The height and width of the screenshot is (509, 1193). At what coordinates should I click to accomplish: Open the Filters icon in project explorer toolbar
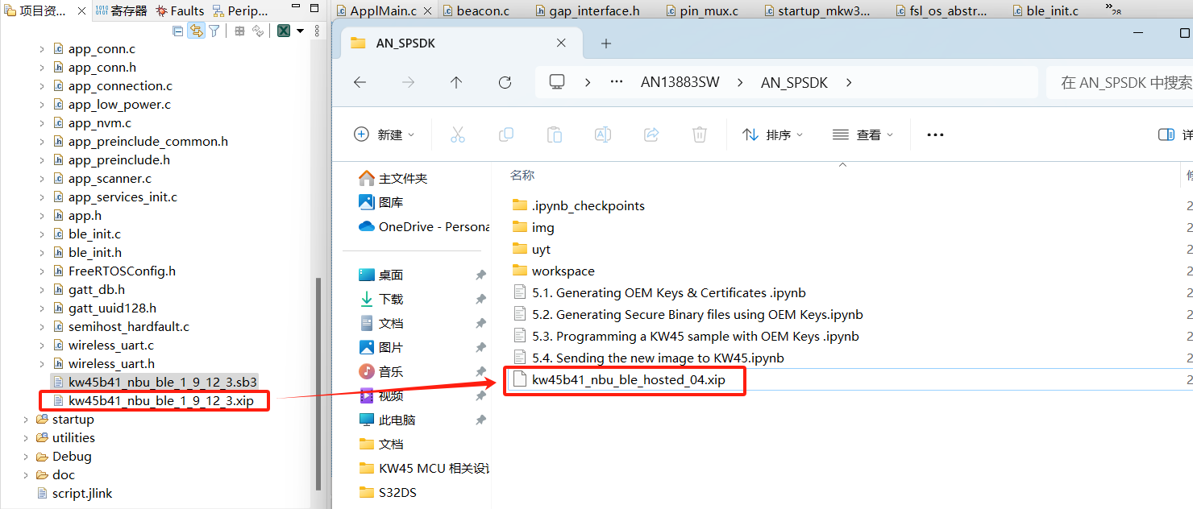(214, 31)
